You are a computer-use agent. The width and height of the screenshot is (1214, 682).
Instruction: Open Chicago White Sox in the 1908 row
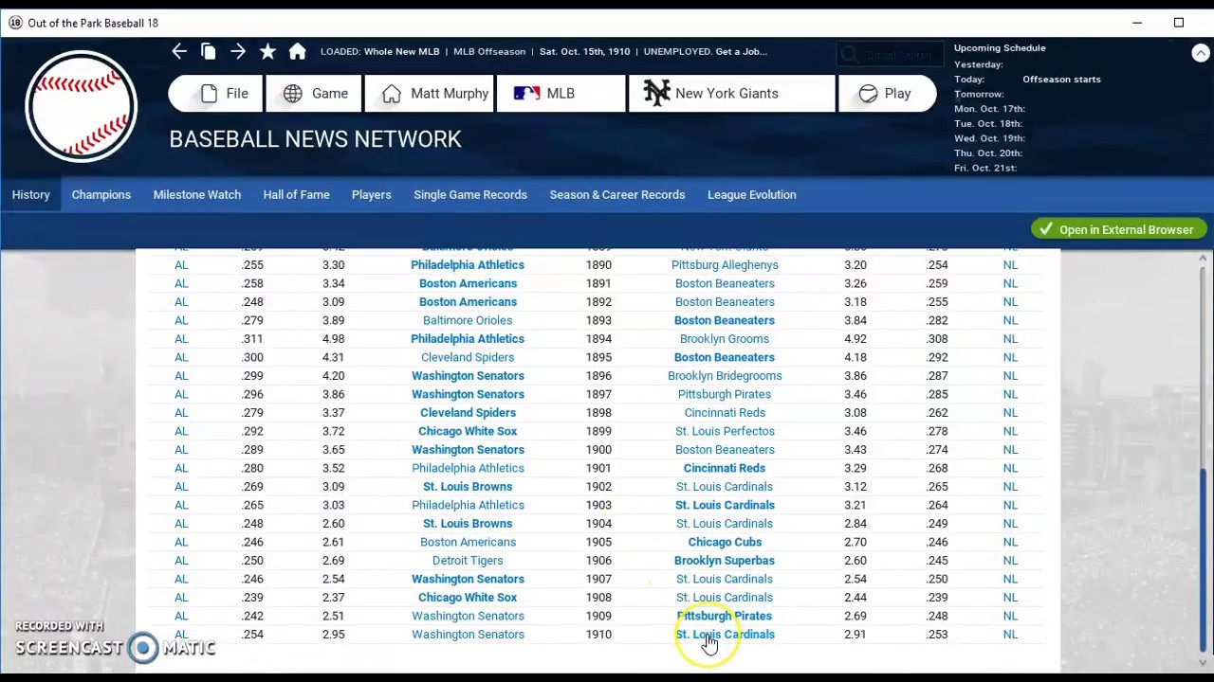click(468, 598)
